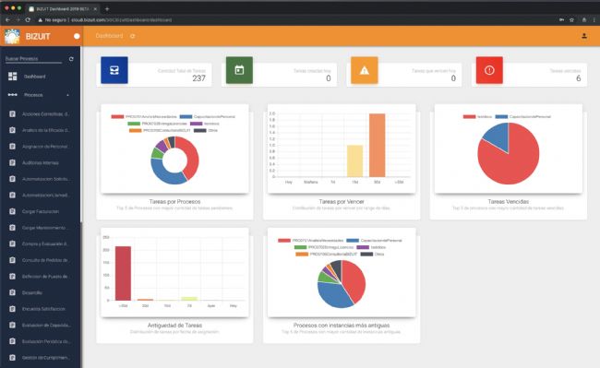Toggle Otros legend in Tareas por Procesos chart
600x368 pixels.
[206, 130]
